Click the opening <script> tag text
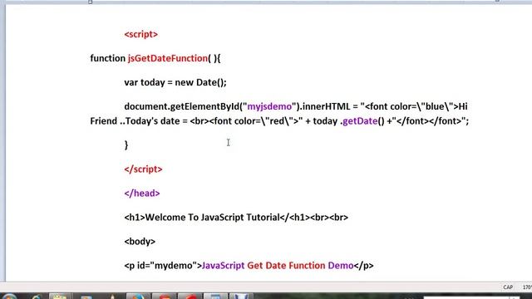532x299 pixels. (x=140, y=35)
